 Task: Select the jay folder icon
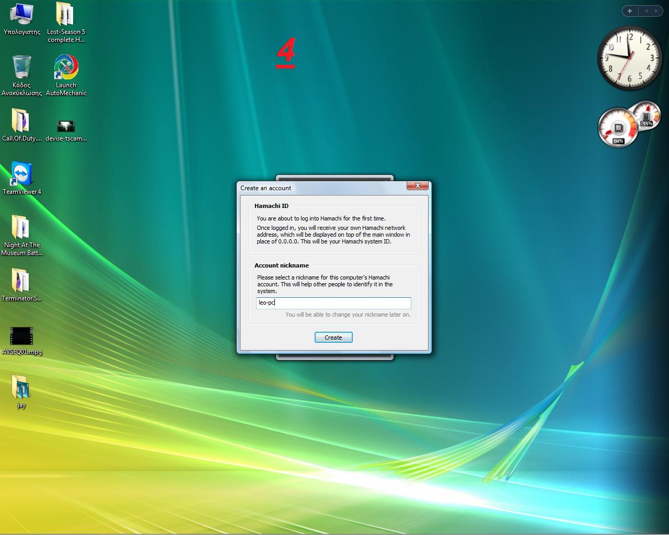pos(21,392)
